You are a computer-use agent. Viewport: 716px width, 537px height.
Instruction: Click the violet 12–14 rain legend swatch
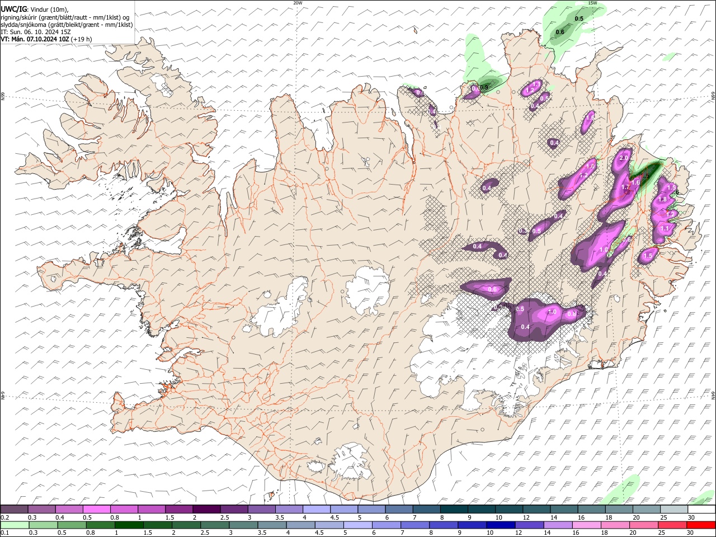[x=529, y=525]
